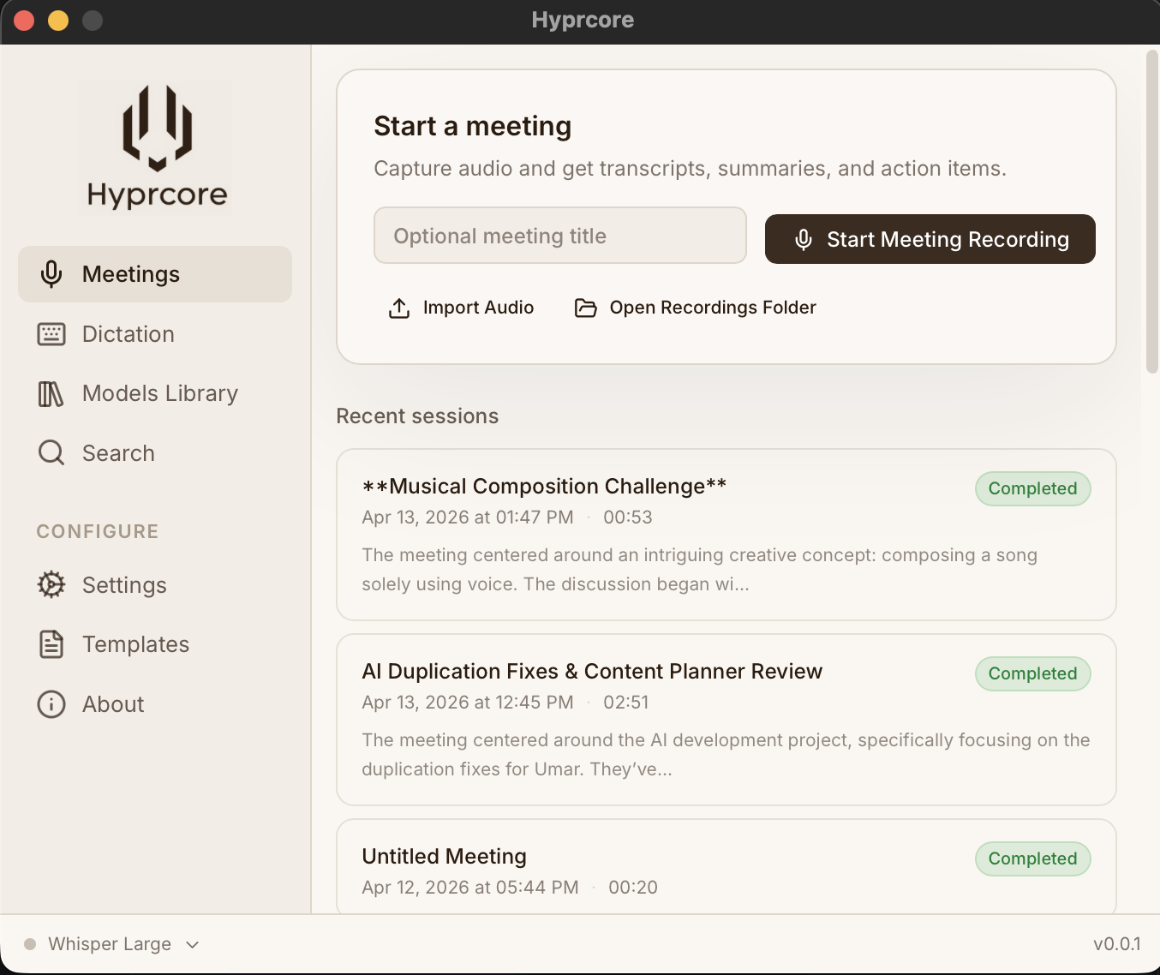Expand the Whisper Large model dropdown chevron
Image resolution: width=1160 pixels, height=975 pixels.
click(x=193, y=944)
